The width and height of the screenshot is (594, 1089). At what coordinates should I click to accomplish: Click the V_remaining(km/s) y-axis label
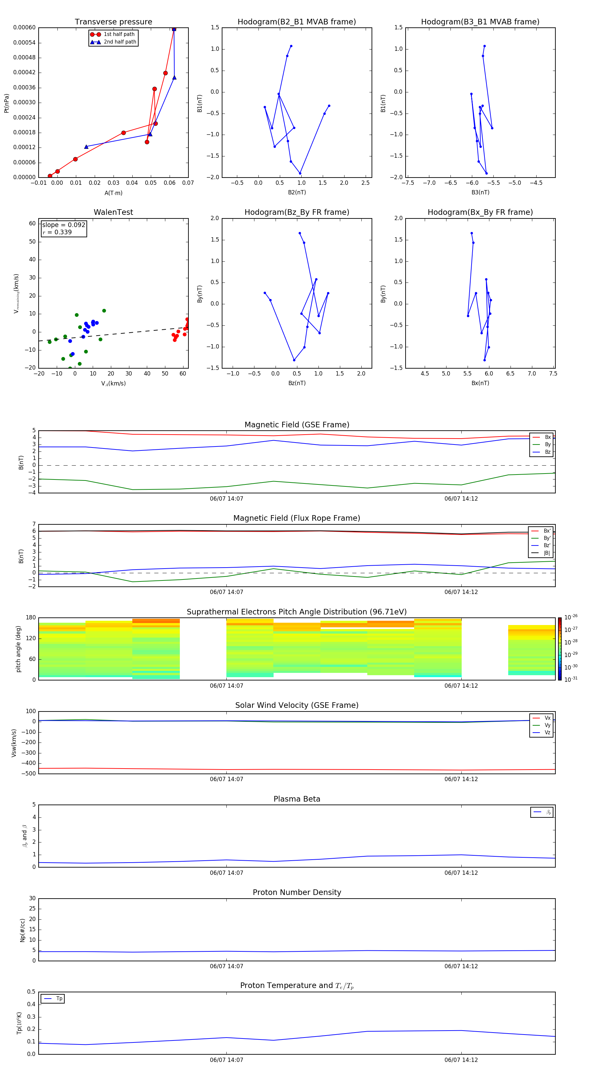tap(16, 293)
